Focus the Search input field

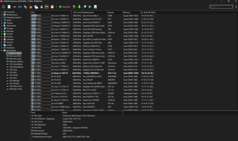click(x=221, y=7)
